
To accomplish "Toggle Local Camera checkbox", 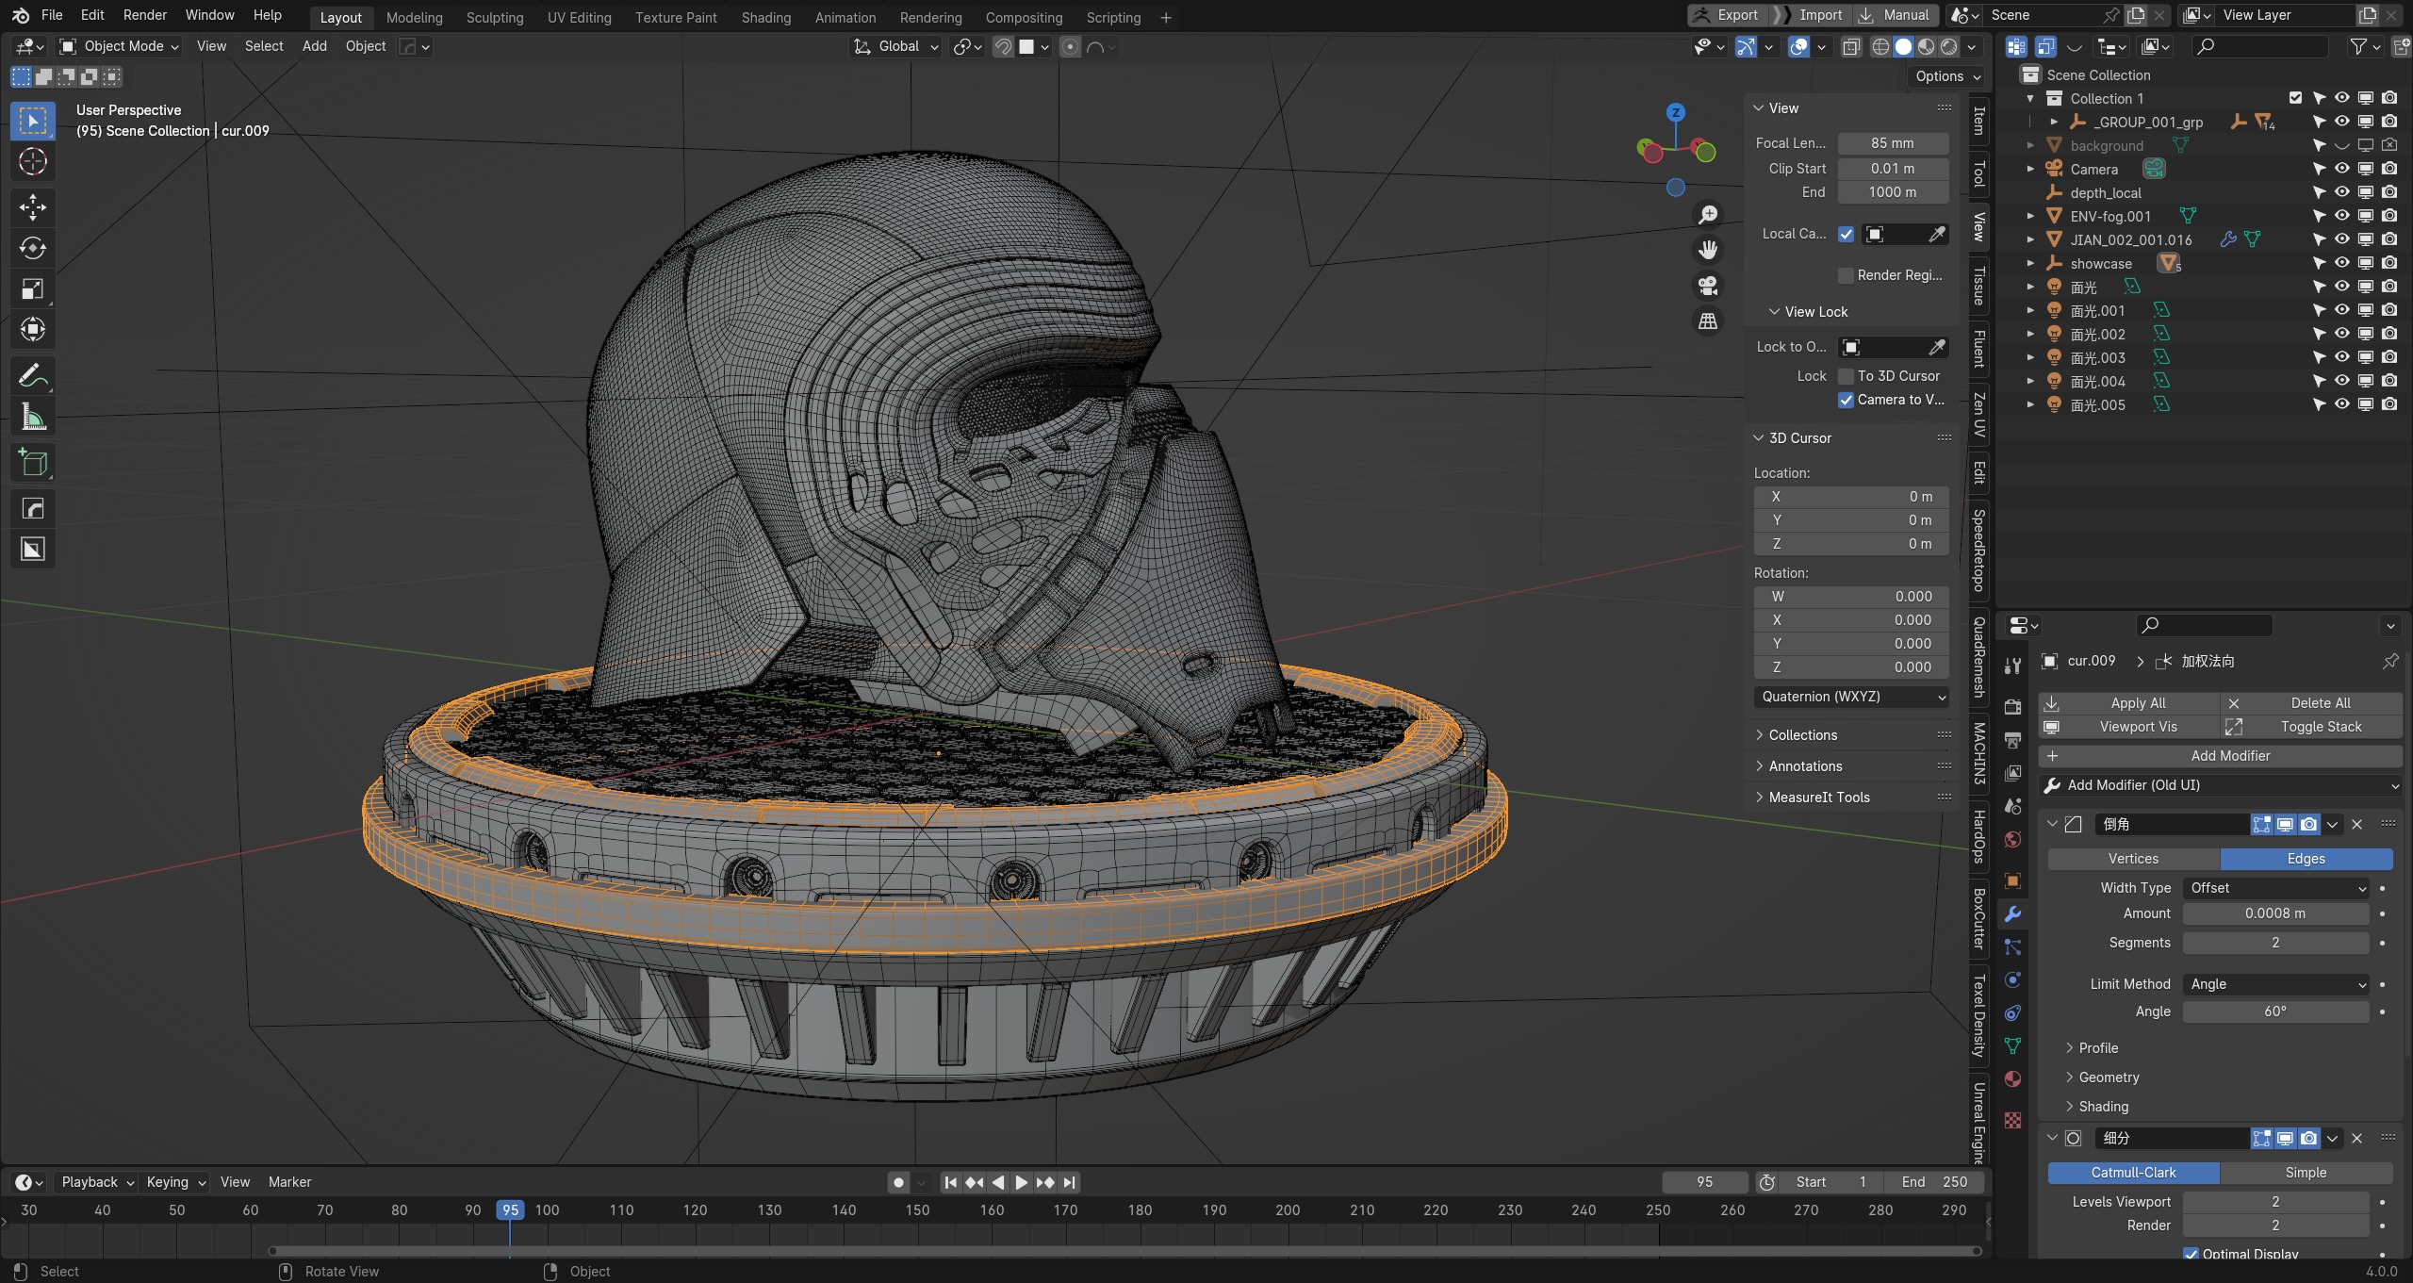I will coord(1846,234).
